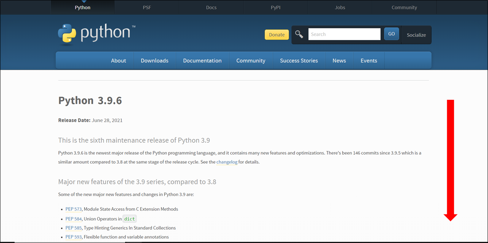Open the main-nav Community menu
The image size is (488, 243).
pyautogui.click(x=251, y=61)
